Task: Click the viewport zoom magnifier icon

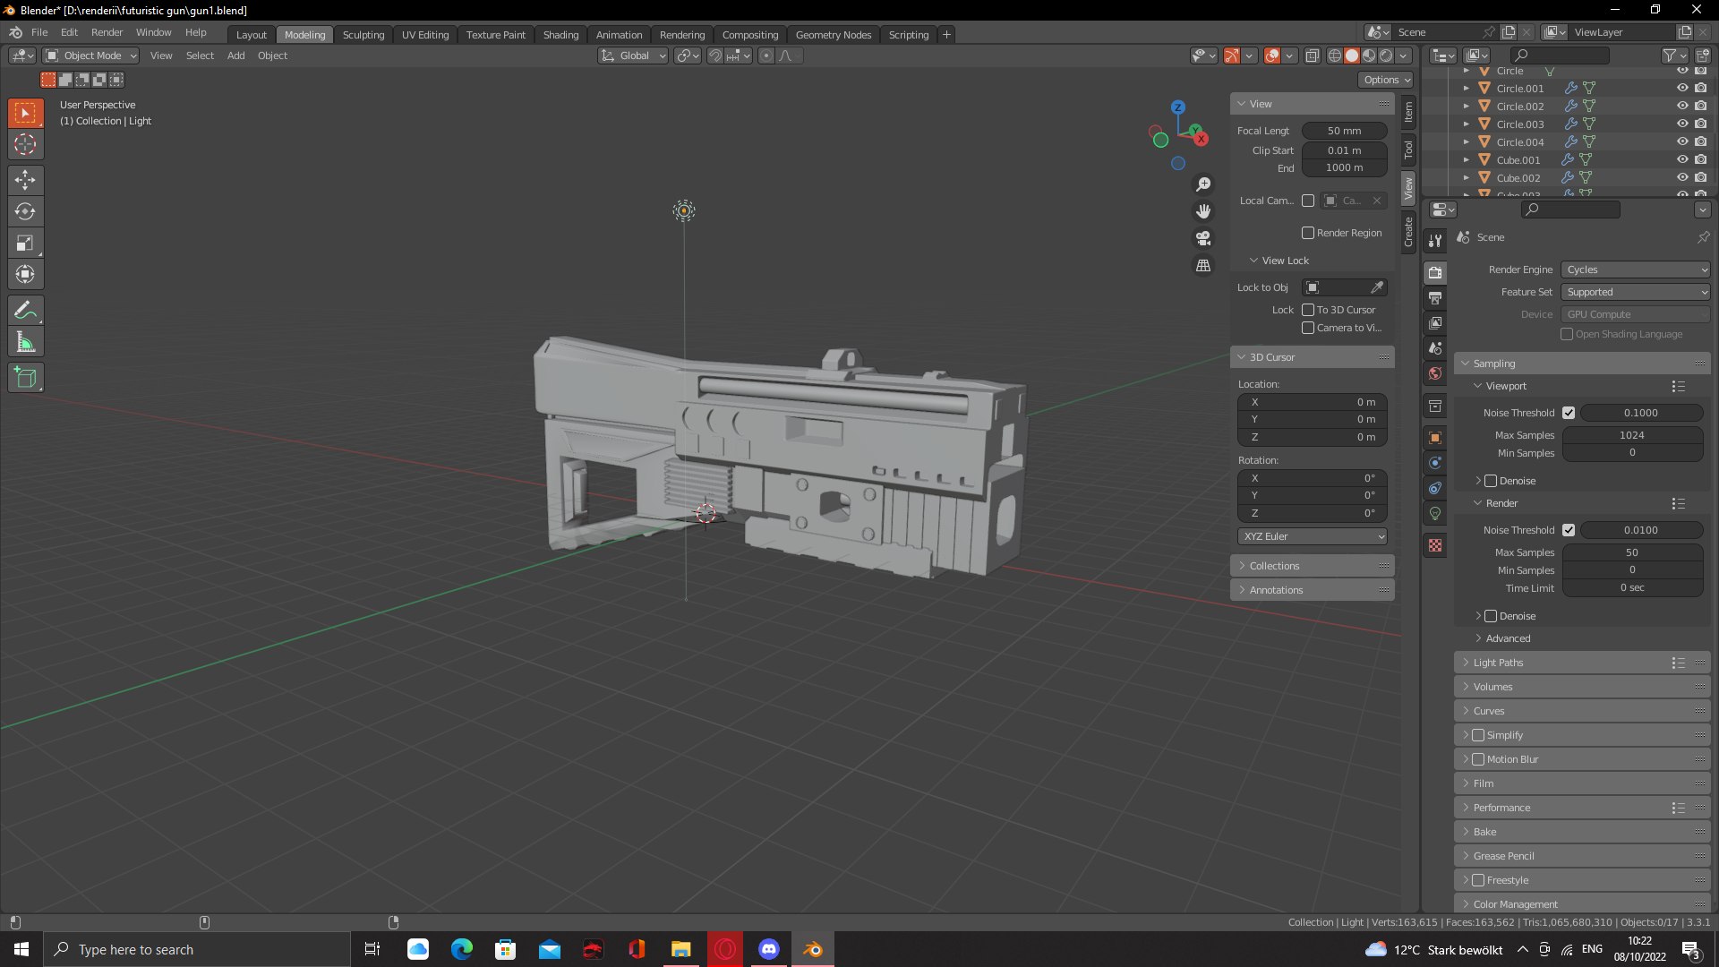Action: (x=1203, y=184)
